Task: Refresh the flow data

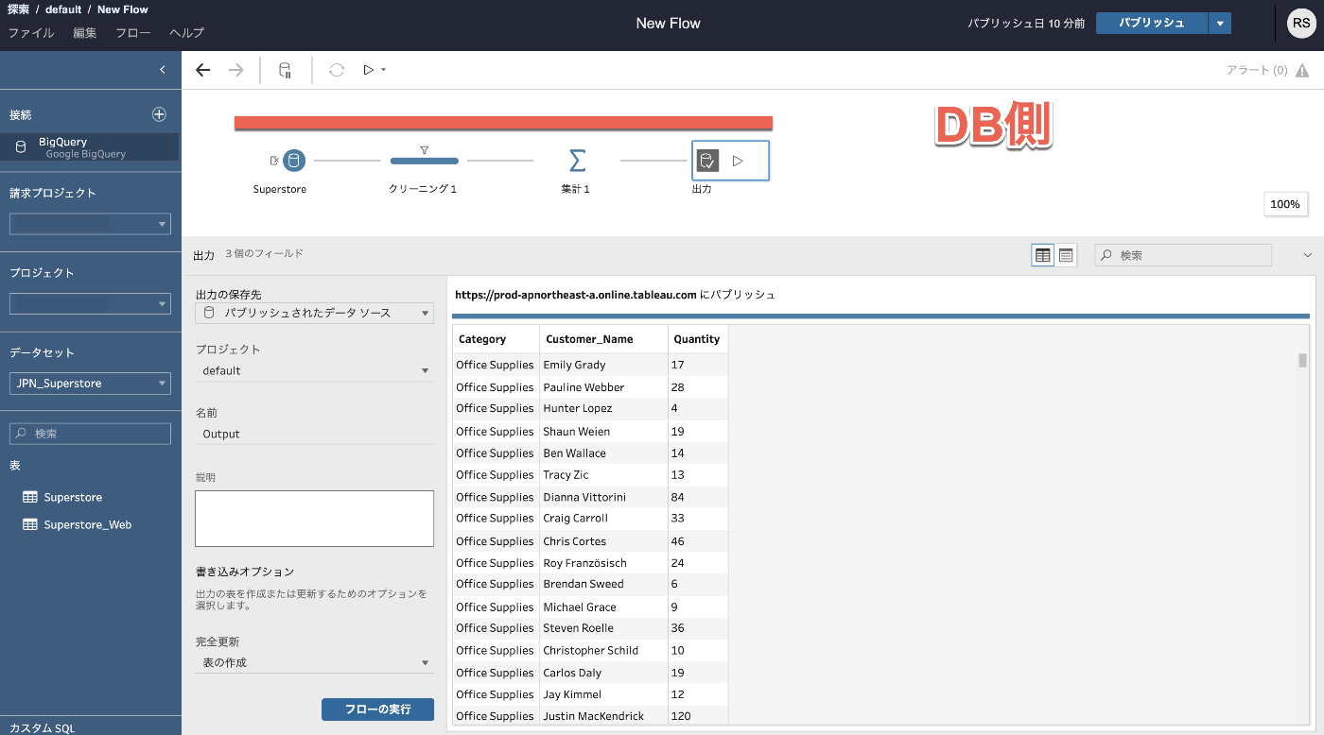Action: point(337,70)
